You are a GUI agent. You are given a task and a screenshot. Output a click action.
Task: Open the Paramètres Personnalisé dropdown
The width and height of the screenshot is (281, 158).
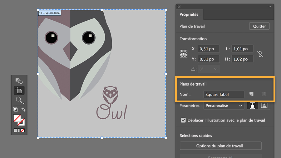(224, 106)
